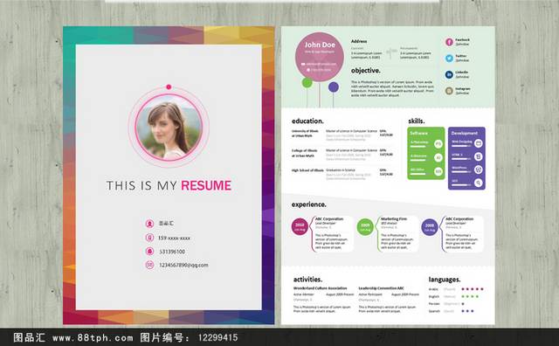Image resolution: width=559 pixels, height=346 pixels.
Task: Click the envelope icon beside 1234567890@qq.com
Action: [149, 265]
